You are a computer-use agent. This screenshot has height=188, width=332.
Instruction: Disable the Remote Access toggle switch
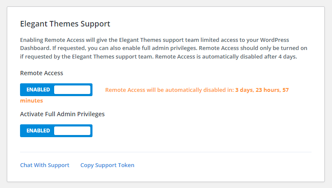point(56,90)
